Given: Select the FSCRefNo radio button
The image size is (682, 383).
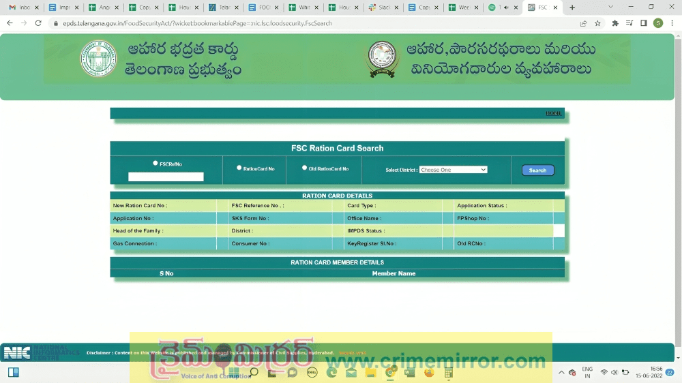Looking at the screenshot, I should (155, 164).
